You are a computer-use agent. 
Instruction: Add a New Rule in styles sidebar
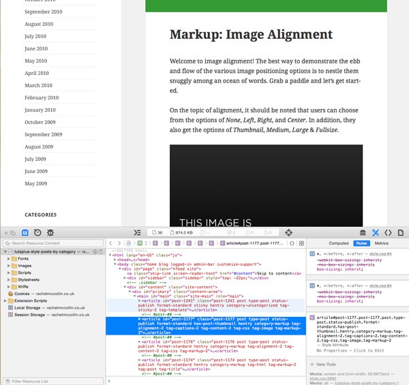(323, 364)
